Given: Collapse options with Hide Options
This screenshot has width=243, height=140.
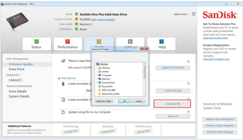Looking at the screenshot, I should coord(67,78).
